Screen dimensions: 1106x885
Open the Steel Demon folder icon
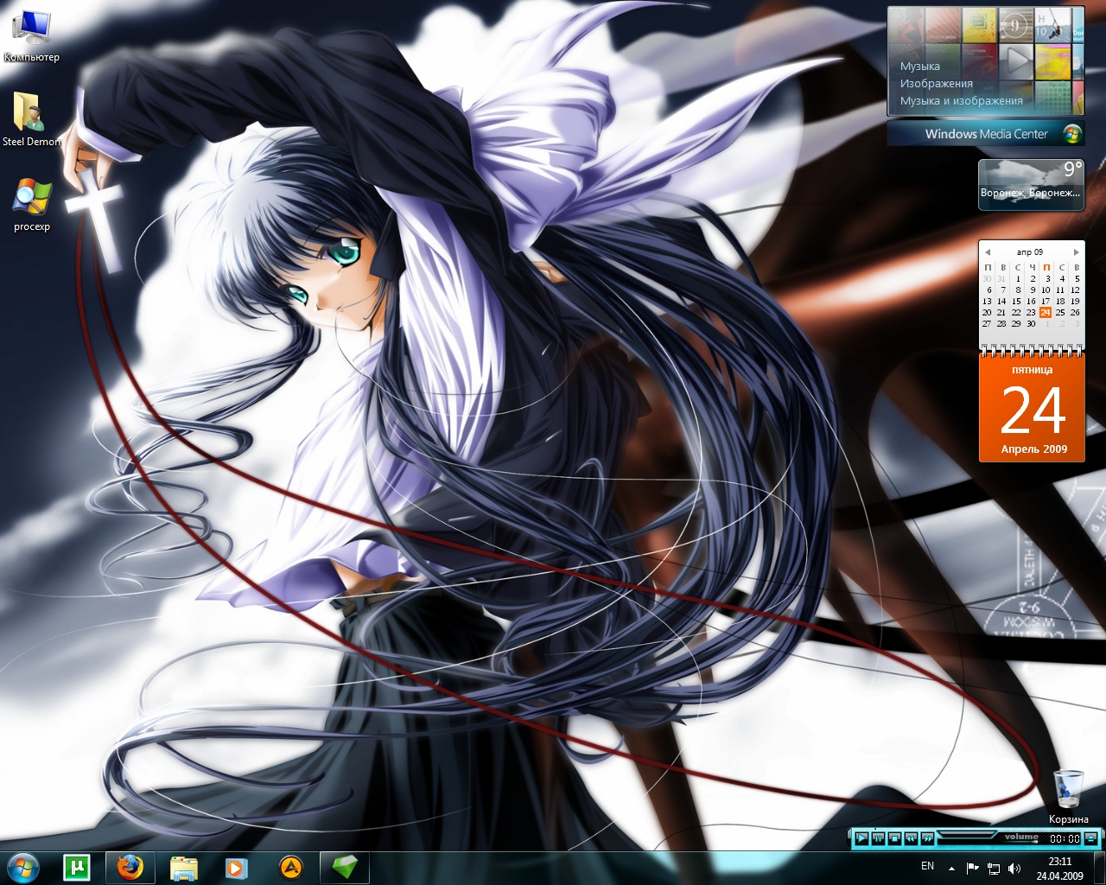(31, 118)
